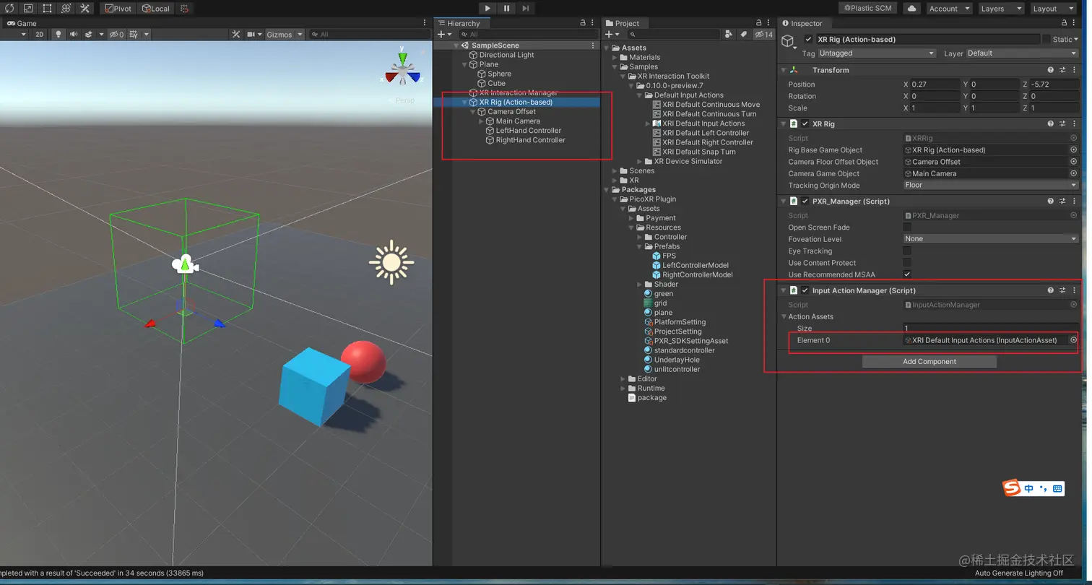Click Add Component button

click(929, 361)
